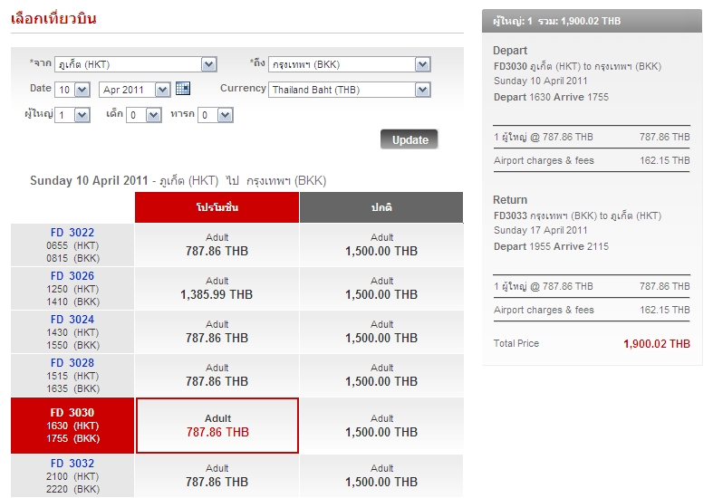
Task: Click 'Depart 1630 Arrive 1755' text
Action: pyautogui.click(x=551, y=97)
